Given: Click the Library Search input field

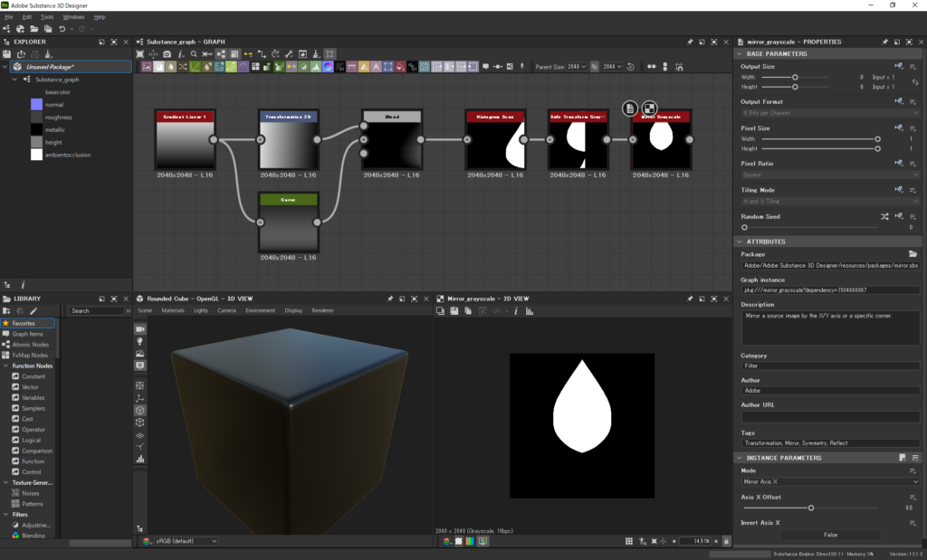Looking at the screenshot, I should pyautogui.click(x=96, y=310).
